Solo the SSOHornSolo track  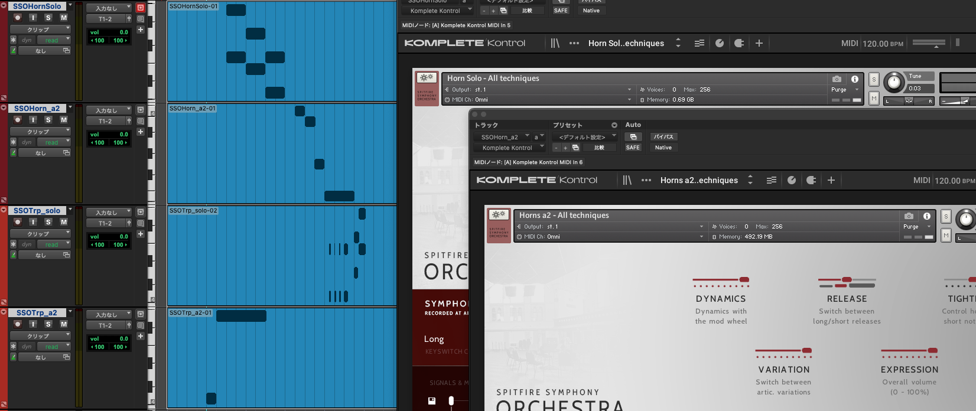[48, 18]
